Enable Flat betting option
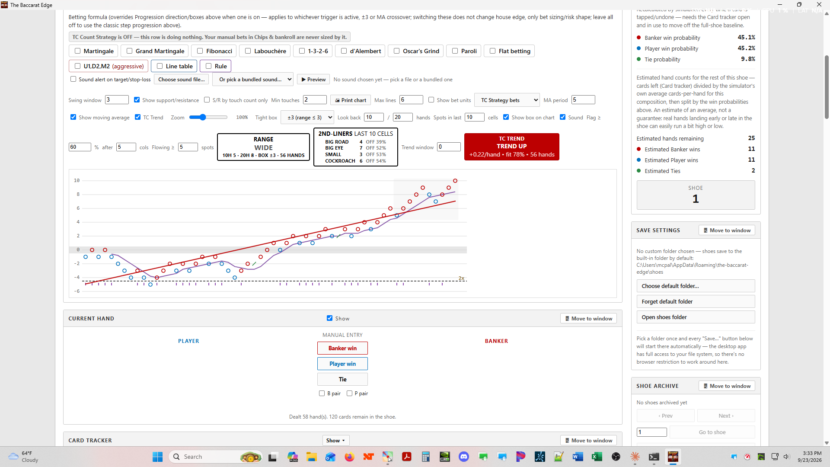This screenshot has width=830, height=467. [x=492, y=51]
